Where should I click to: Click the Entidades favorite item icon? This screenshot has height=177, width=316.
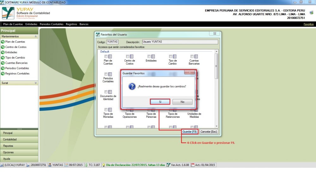153,56
